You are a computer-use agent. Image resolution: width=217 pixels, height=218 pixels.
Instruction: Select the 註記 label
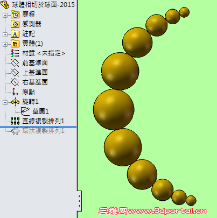tap(29, 34)
